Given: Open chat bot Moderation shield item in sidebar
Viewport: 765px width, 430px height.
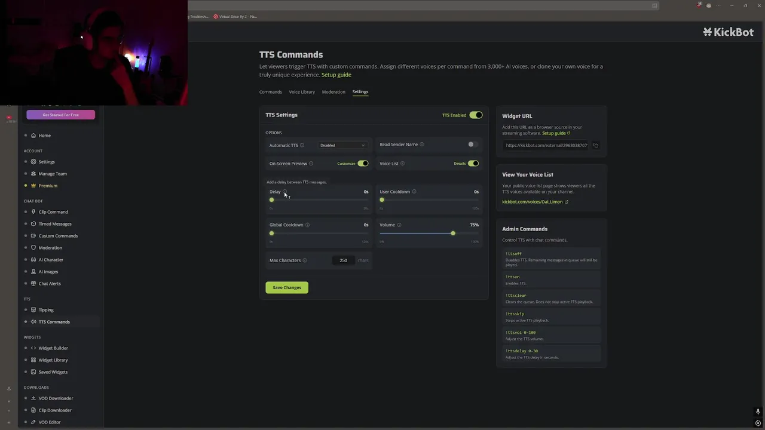Looking at the screenshot, I should [50, 248].
